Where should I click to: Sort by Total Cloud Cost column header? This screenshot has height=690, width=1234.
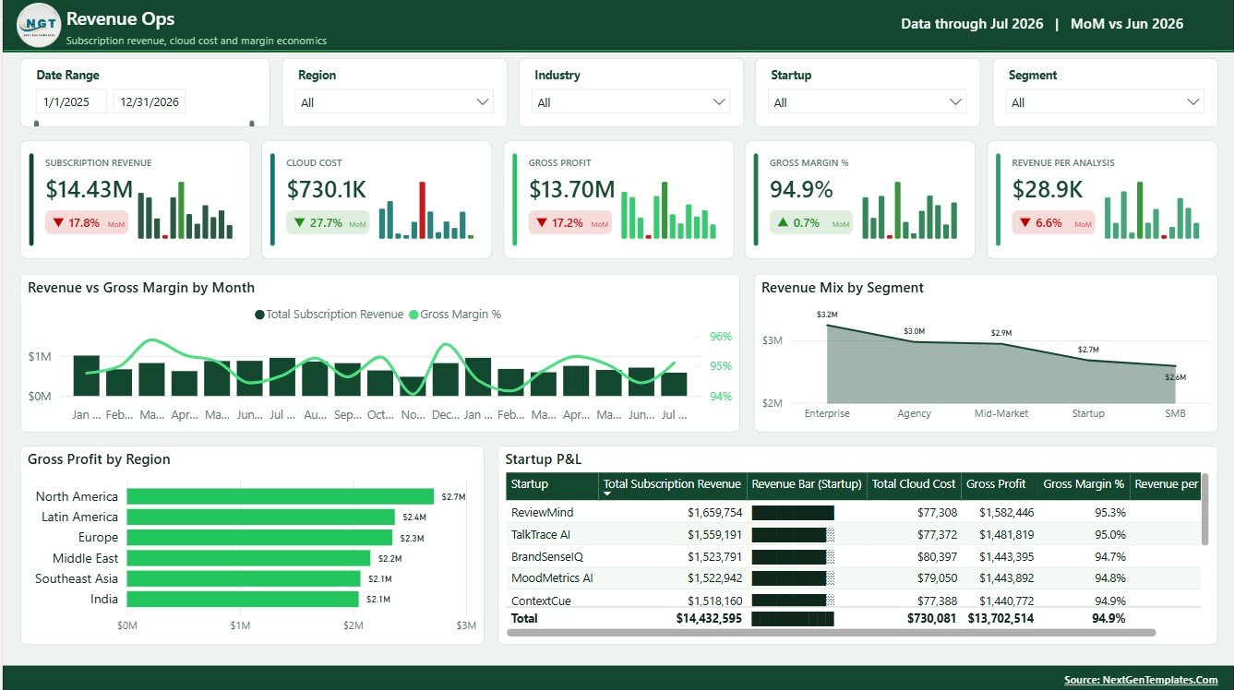pos(914,484)
